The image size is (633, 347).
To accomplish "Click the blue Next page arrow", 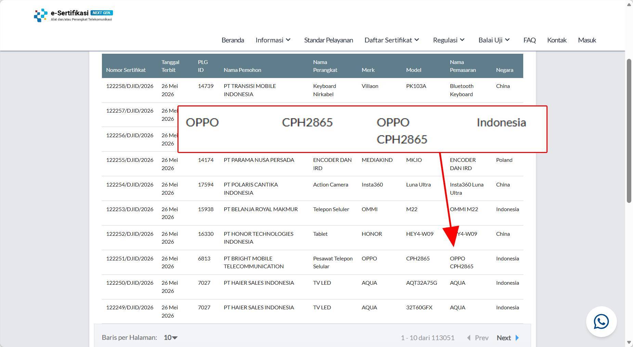I will [517, 338].
